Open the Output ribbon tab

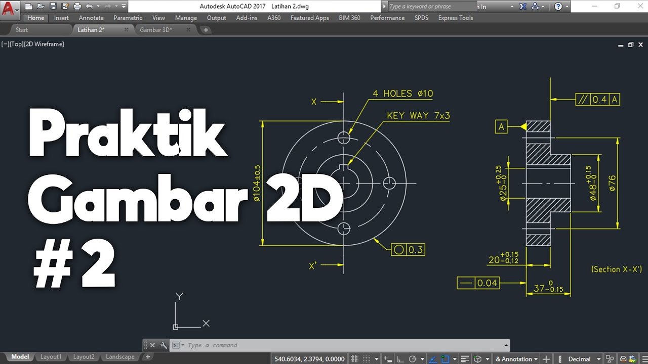(x=217, y=18)
